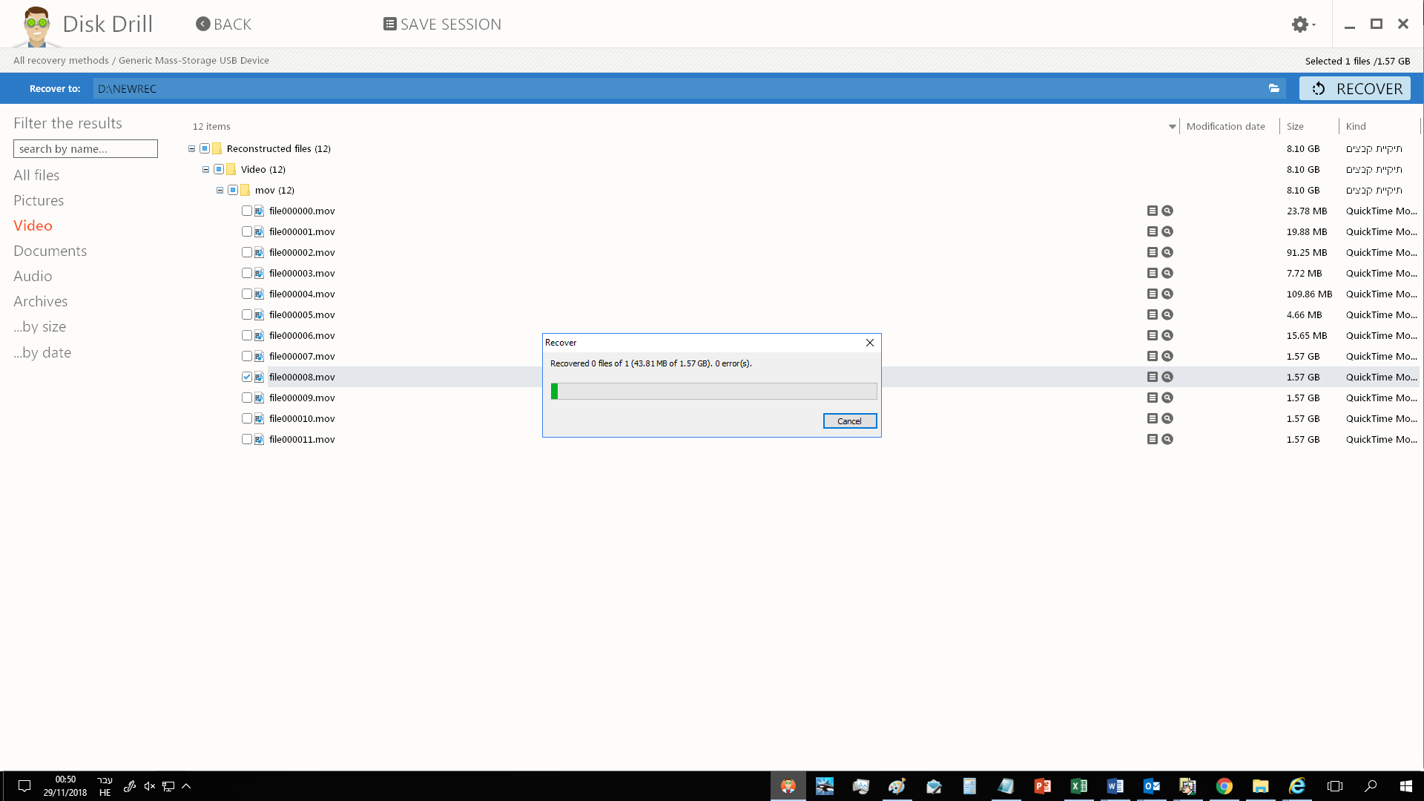Open settings gear menu
This screenshot has width=1424, height=801.
[1303, 24]
